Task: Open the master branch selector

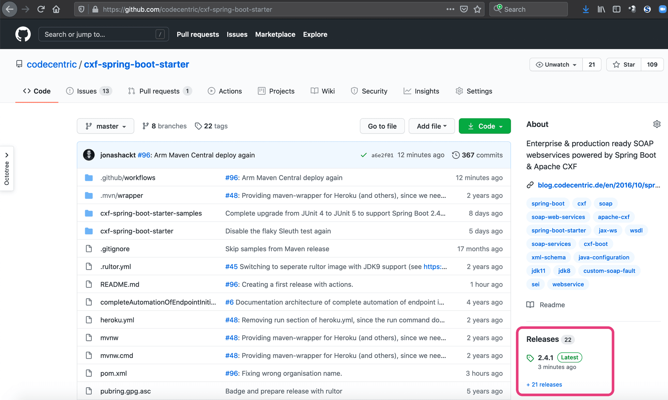Action: pos(105,126)
